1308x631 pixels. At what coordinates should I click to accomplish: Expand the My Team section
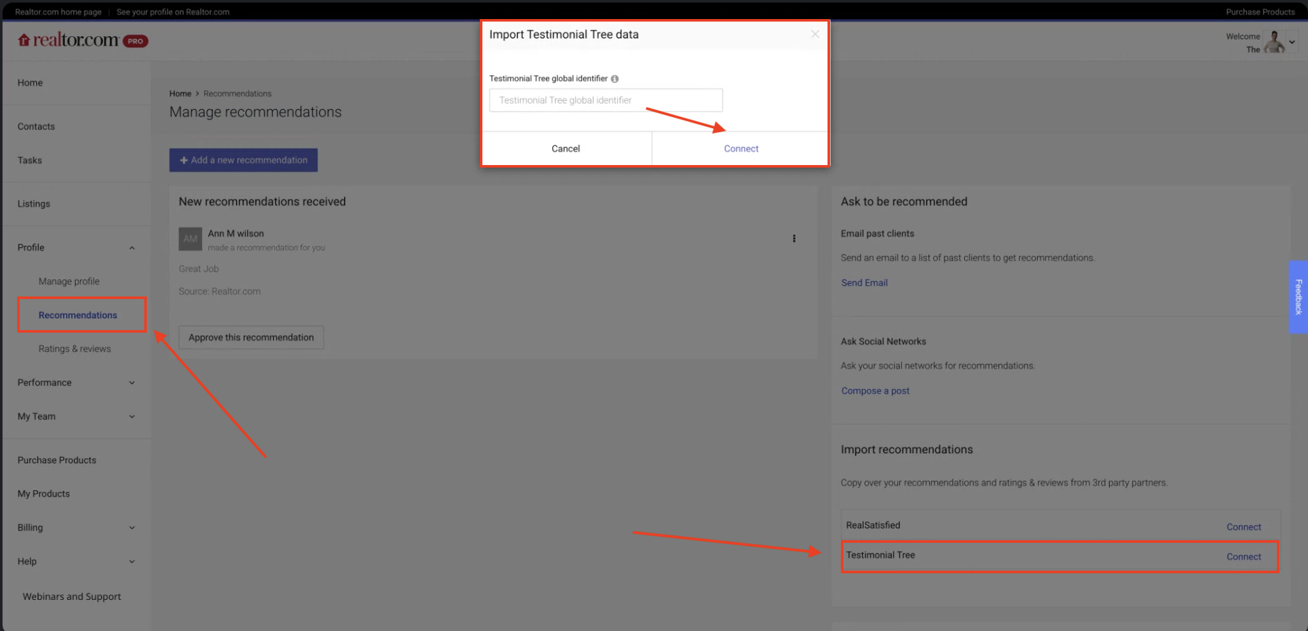click(132, 416)
